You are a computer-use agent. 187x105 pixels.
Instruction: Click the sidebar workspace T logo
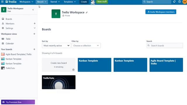click(4, 10)
